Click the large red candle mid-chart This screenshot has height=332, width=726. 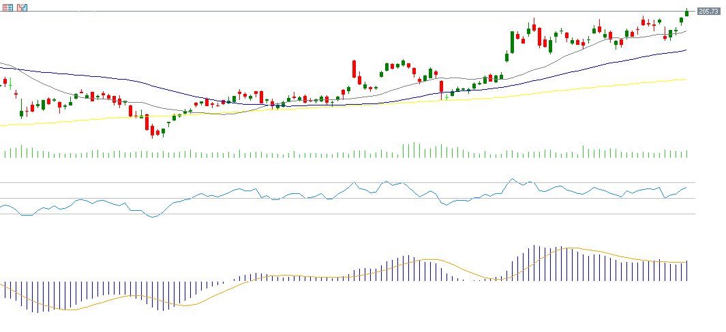tap(354, 69)
